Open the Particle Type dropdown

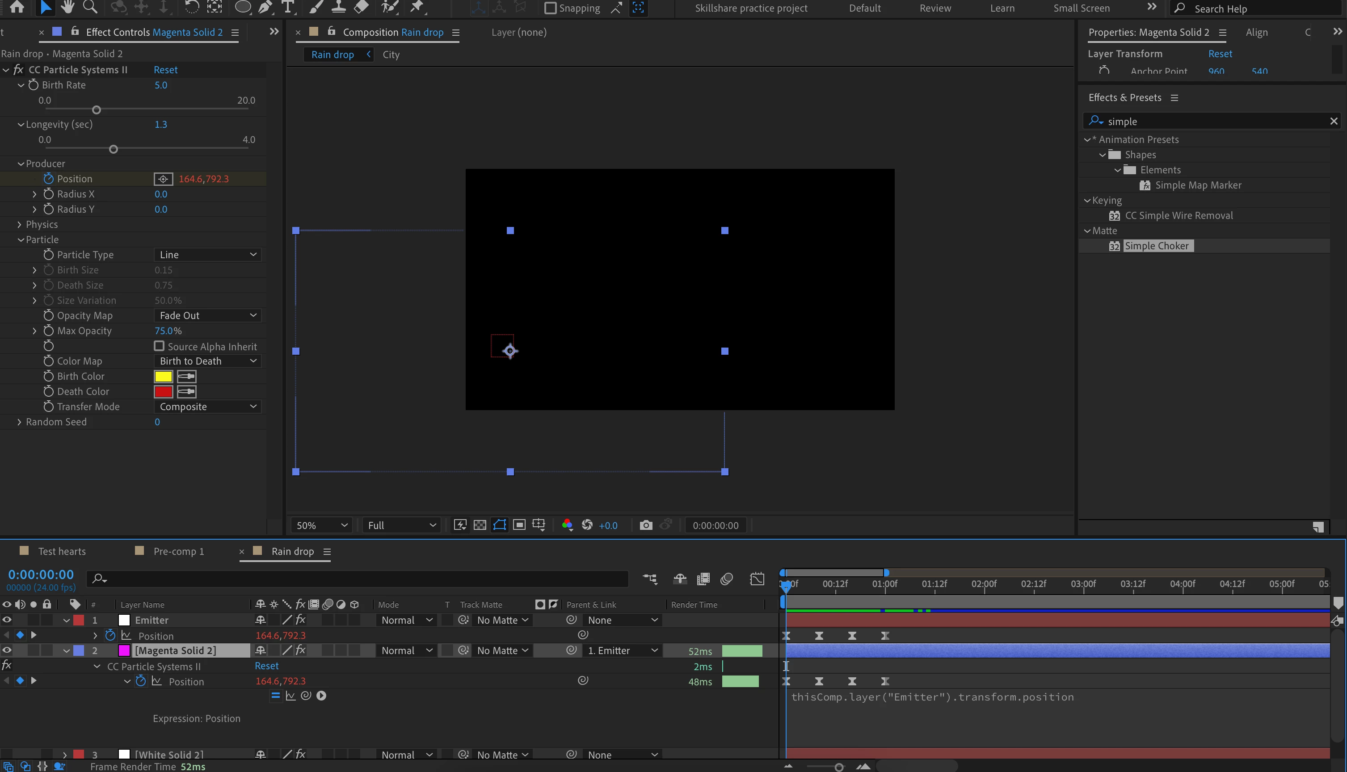coord(207,255)
